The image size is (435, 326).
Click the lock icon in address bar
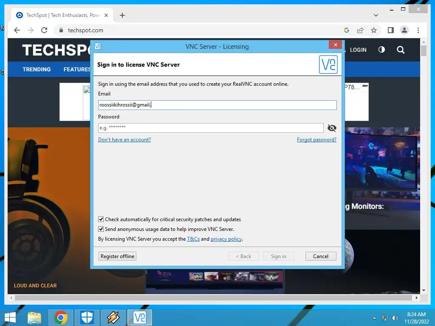(x=61, y=30)
